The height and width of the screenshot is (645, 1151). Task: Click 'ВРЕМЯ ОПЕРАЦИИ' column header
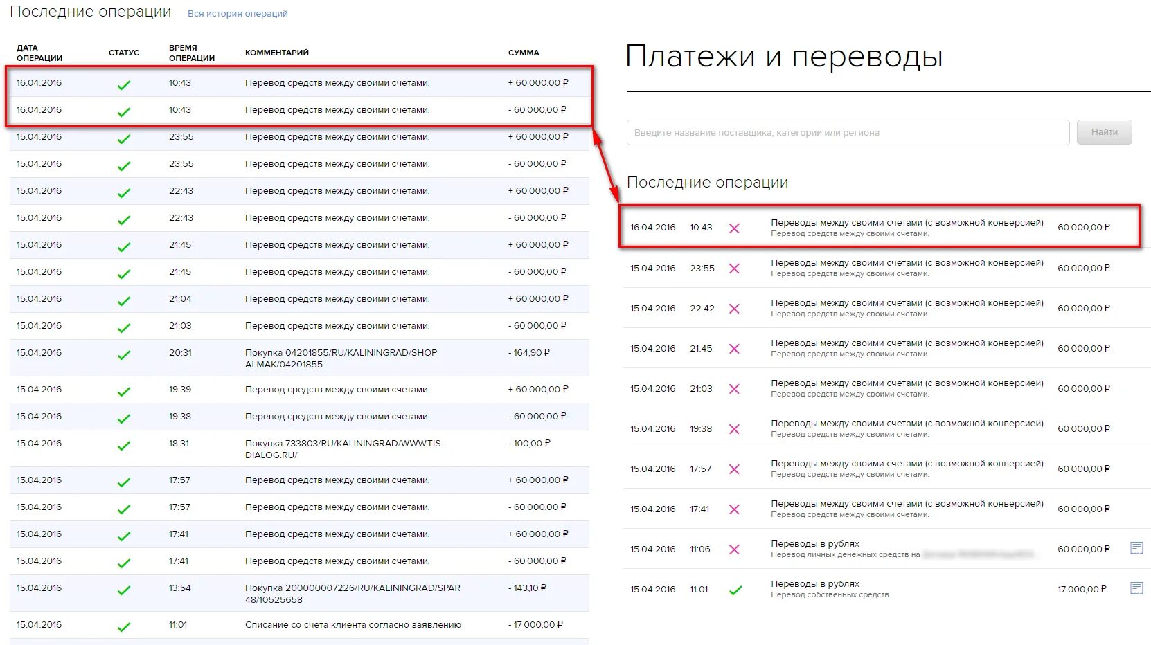coord(192,53)
